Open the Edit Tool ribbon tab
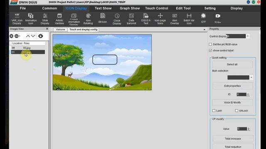This screenshot has width=266, height=149. (x=183, y=8)
